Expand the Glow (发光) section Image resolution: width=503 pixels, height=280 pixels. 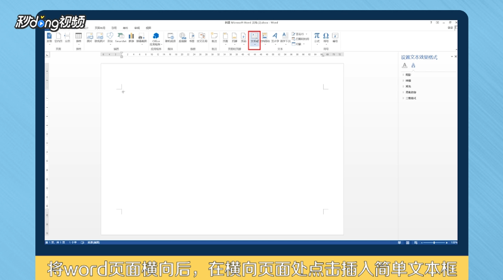407,86
